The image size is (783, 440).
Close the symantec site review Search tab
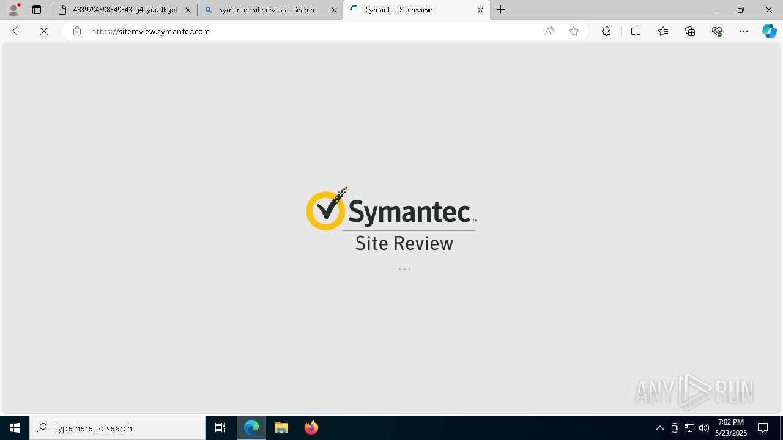(334, 10)
